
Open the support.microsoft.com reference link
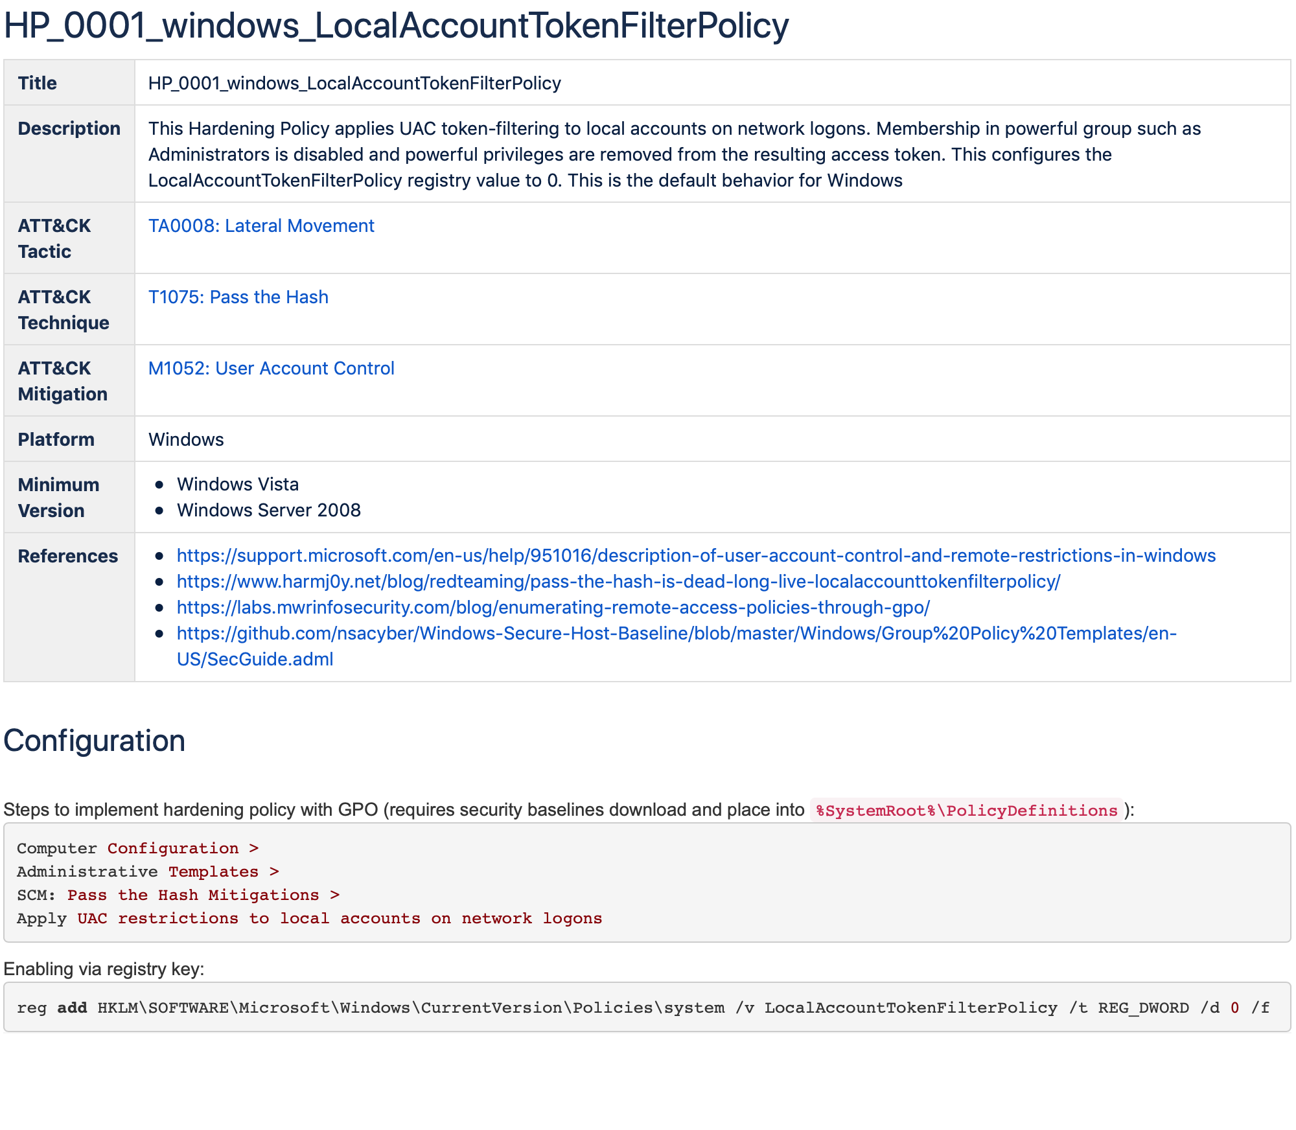pos(696,555)
